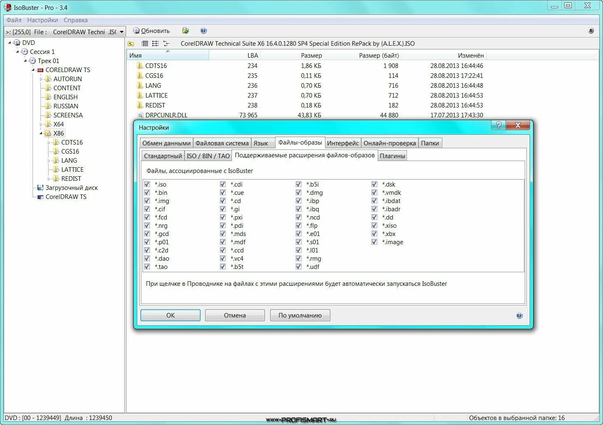Image resolution: width=603 pixels, height=425 pixels.
Task: Click the Отмена button
Action: click(x=235, y=315)
